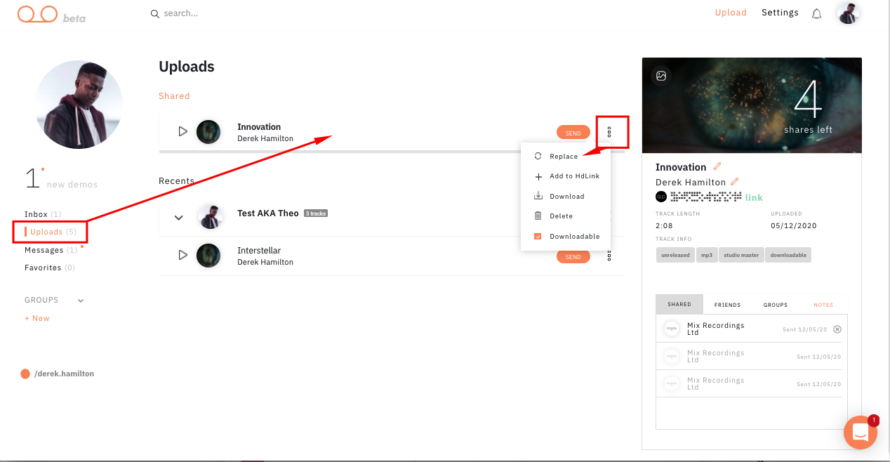Click the trash icon in menu

pos(538,216)
